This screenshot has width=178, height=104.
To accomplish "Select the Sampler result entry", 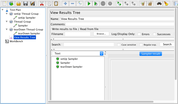I will [65, 63].
